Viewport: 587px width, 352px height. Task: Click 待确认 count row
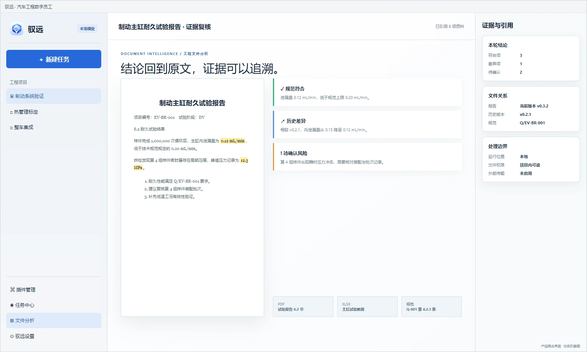coord(531,72)
